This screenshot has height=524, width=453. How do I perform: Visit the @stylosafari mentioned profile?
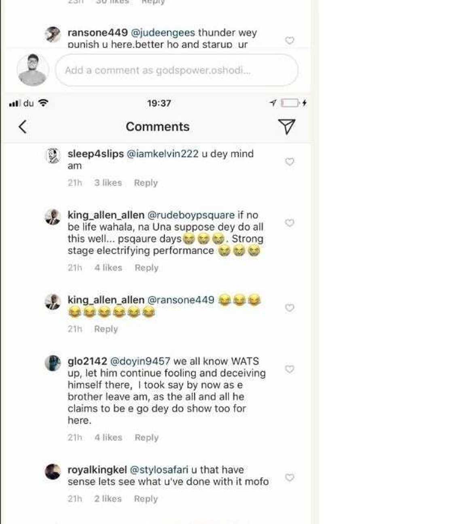[159, 470]
